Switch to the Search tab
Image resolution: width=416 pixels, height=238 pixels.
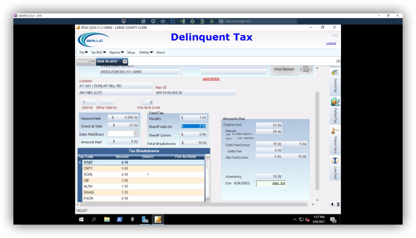83,61
